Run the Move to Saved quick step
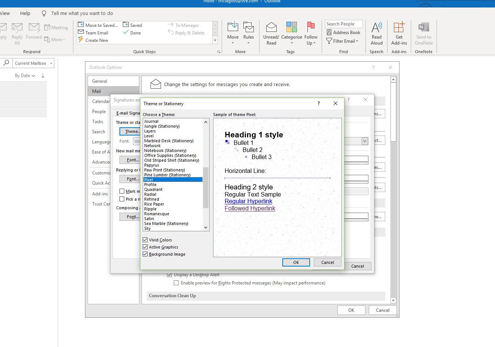The image size is (495, 347). click(x=98, y=25)
